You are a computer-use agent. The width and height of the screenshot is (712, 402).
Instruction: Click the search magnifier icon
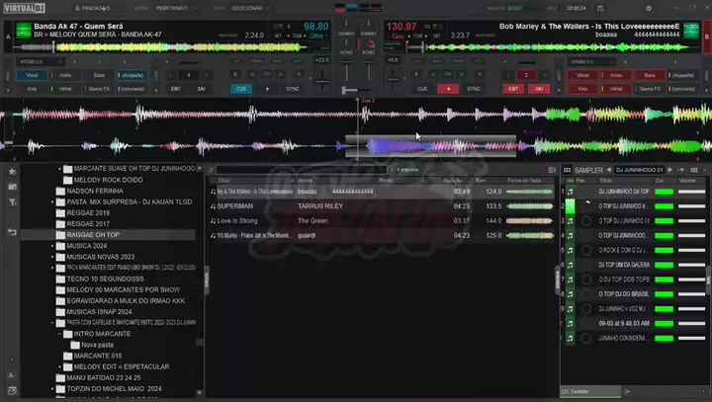[212, 170]
